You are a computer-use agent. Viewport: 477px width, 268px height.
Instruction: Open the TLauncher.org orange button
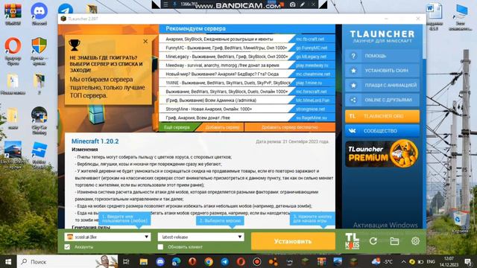pyautogui.click(x=382, y=116)
